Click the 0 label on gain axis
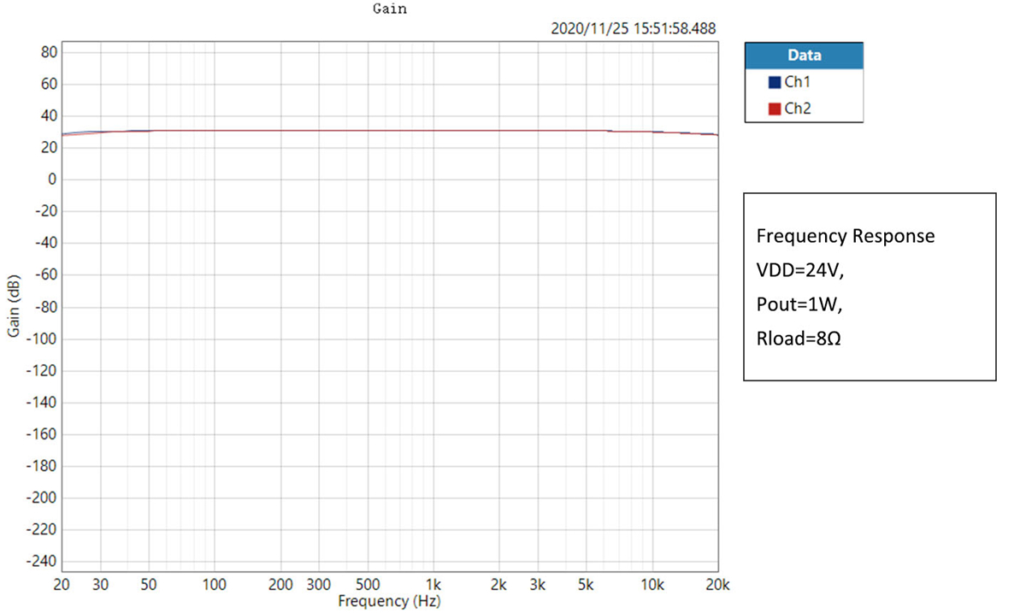The image size is (1026, 613). pyautogui.click(x=51, y=180)
